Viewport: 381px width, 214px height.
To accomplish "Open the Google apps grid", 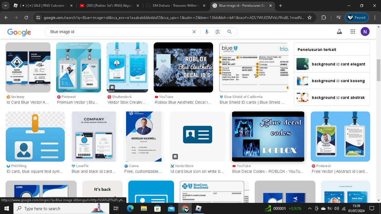I will click(353, 31).
